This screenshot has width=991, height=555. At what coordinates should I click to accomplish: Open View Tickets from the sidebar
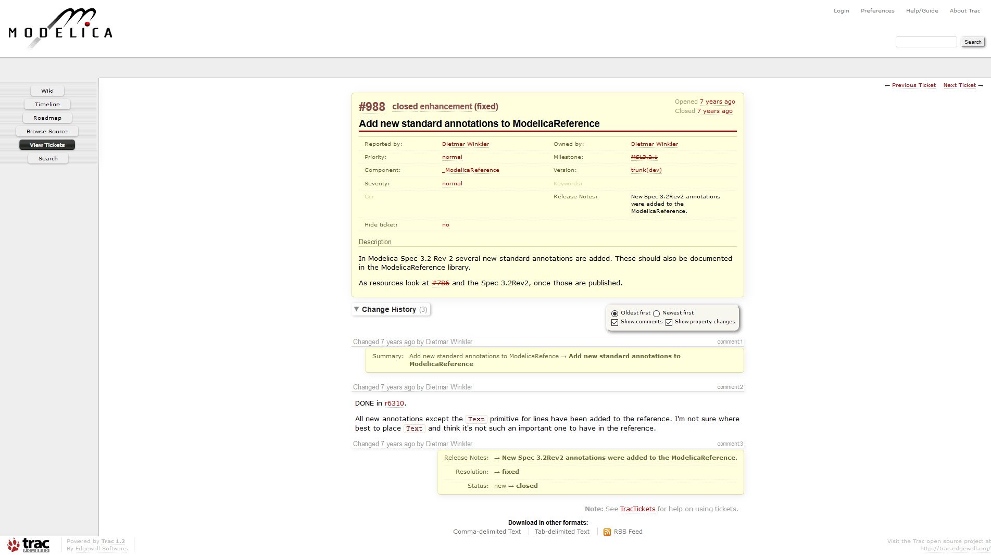click(x=47, y=145)
